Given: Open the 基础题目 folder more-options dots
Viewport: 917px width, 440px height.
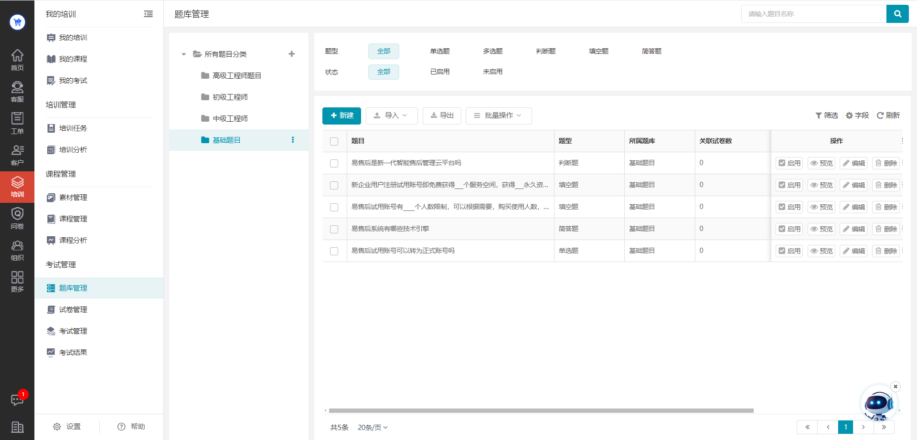Looking at the screenshot, I should point(293,140).
